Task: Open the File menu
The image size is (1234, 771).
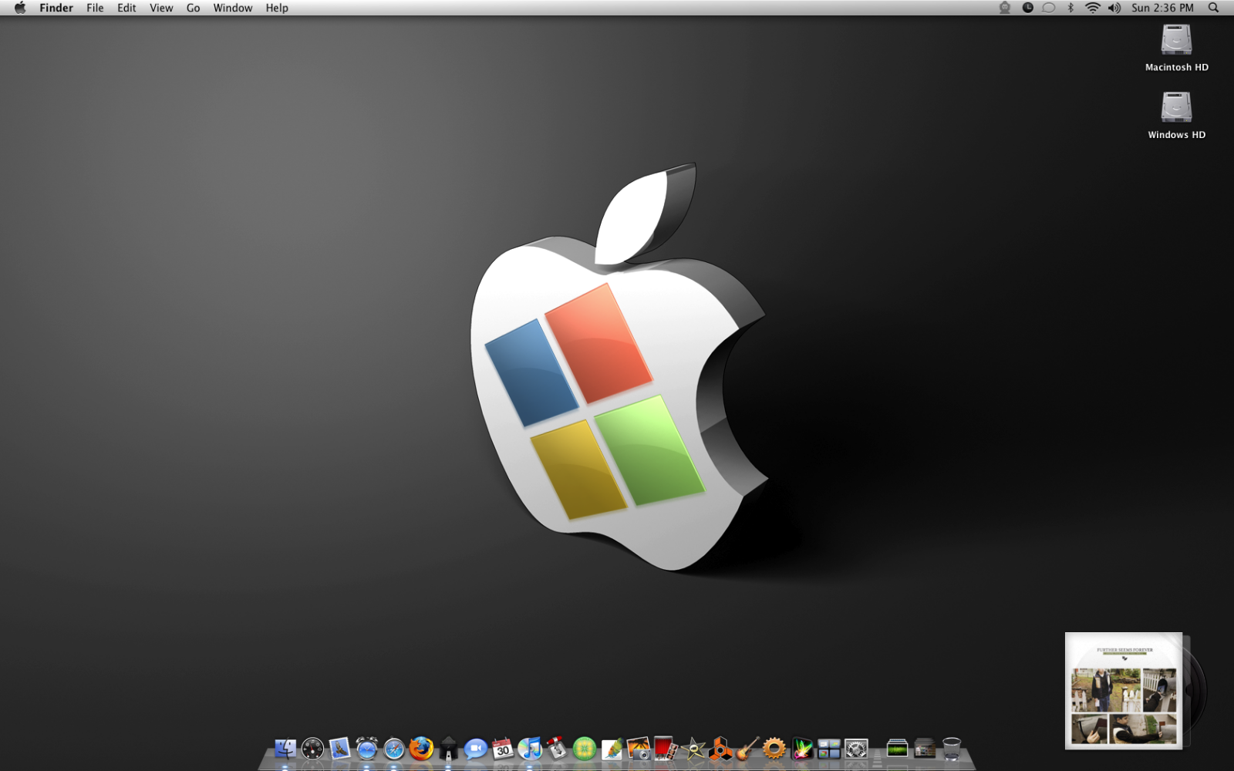Action: pos(95,8)
